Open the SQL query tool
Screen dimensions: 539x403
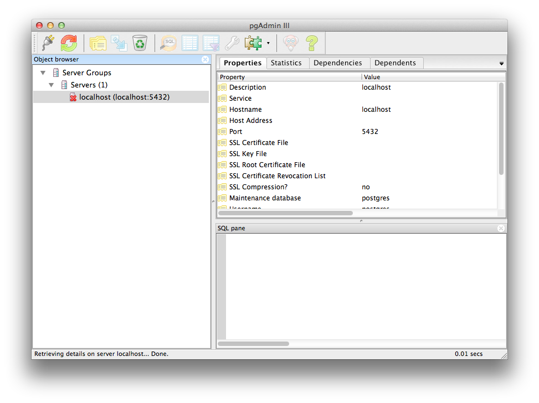click(168, 43)
